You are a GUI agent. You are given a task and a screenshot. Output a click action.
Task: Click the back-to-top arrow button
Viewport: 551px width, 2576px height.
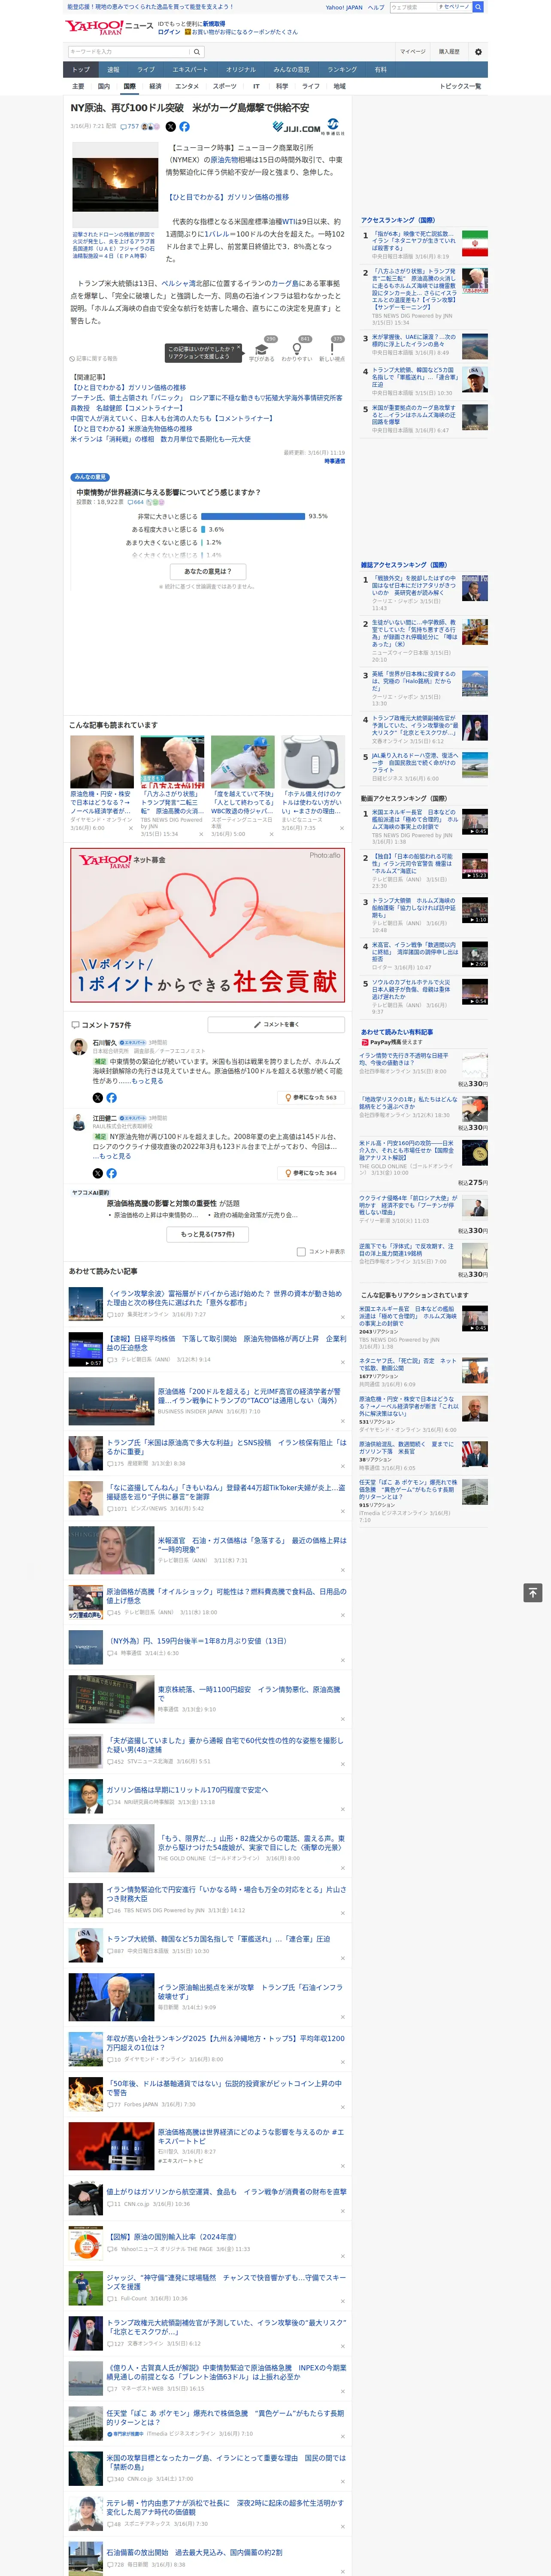pyautogui.click(x=533, y=1593)
